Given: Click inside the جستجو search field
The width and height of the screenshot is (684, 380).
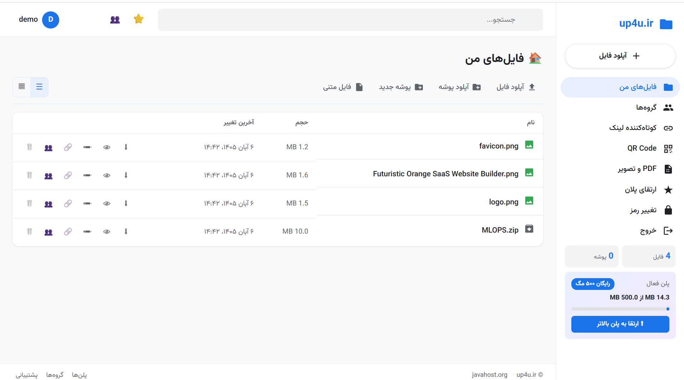Looking at the screenshot, I should coord(351,20).
